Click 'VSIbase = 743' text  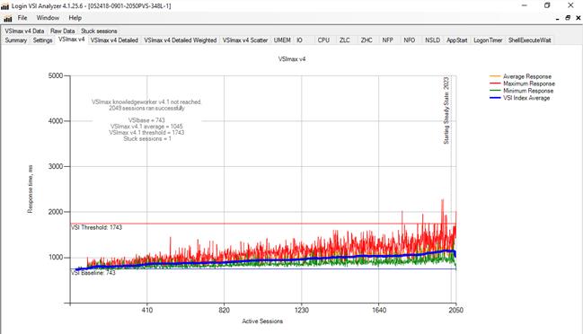pos(146,120)
